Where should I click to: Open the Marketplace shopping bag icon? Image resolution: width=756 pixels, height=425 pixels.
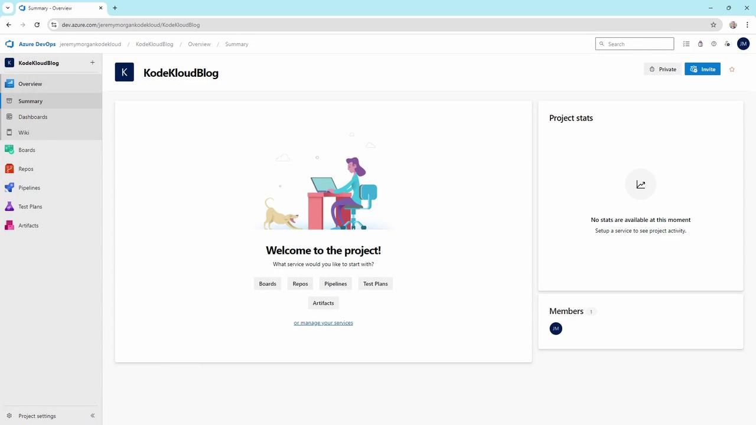coord(700,44)
